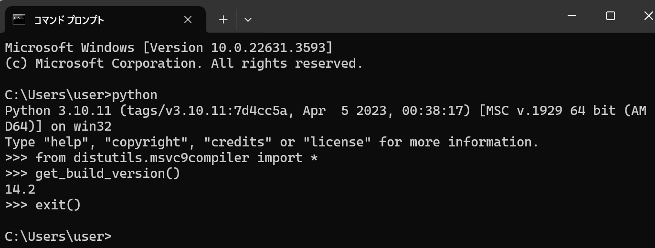
Task: Click the distutils.msvc9compiler import line
Action: pos(161,158)
